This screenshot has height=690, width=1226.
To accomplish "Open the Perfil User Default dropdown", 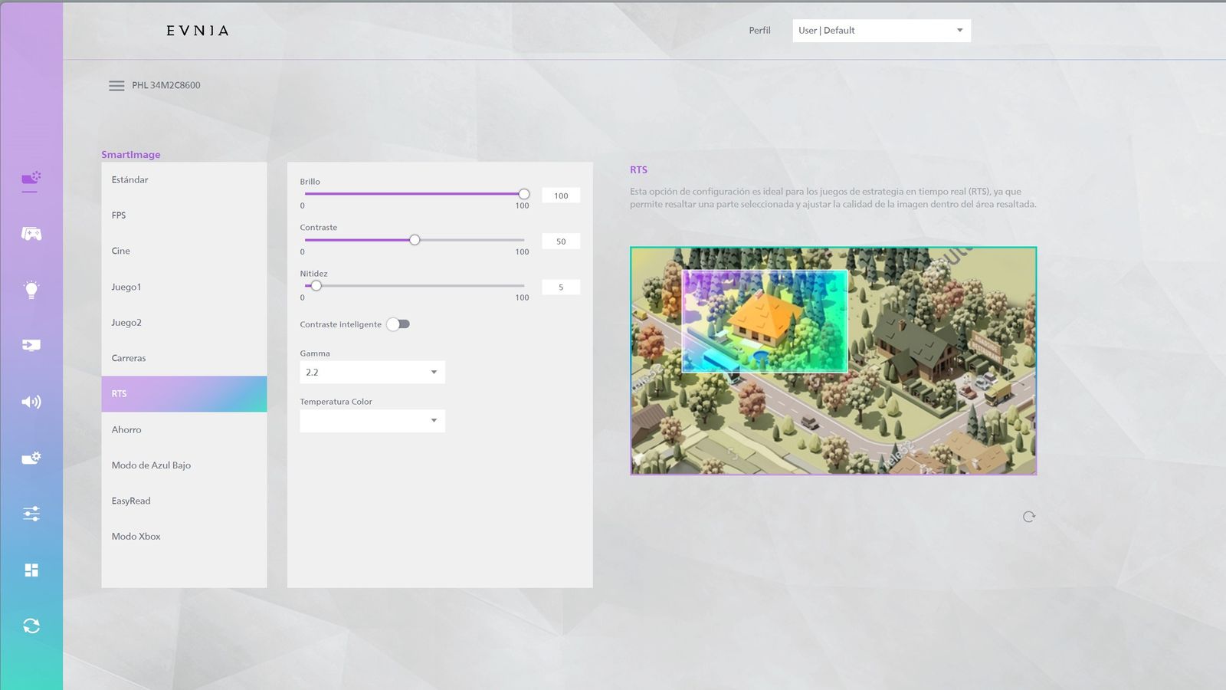I will tap(881, 31).
